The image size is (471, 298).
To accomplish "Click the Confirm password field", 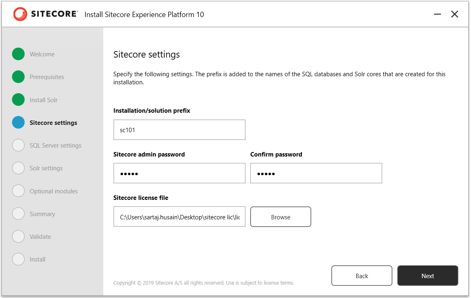I will (x=316, y=173).
